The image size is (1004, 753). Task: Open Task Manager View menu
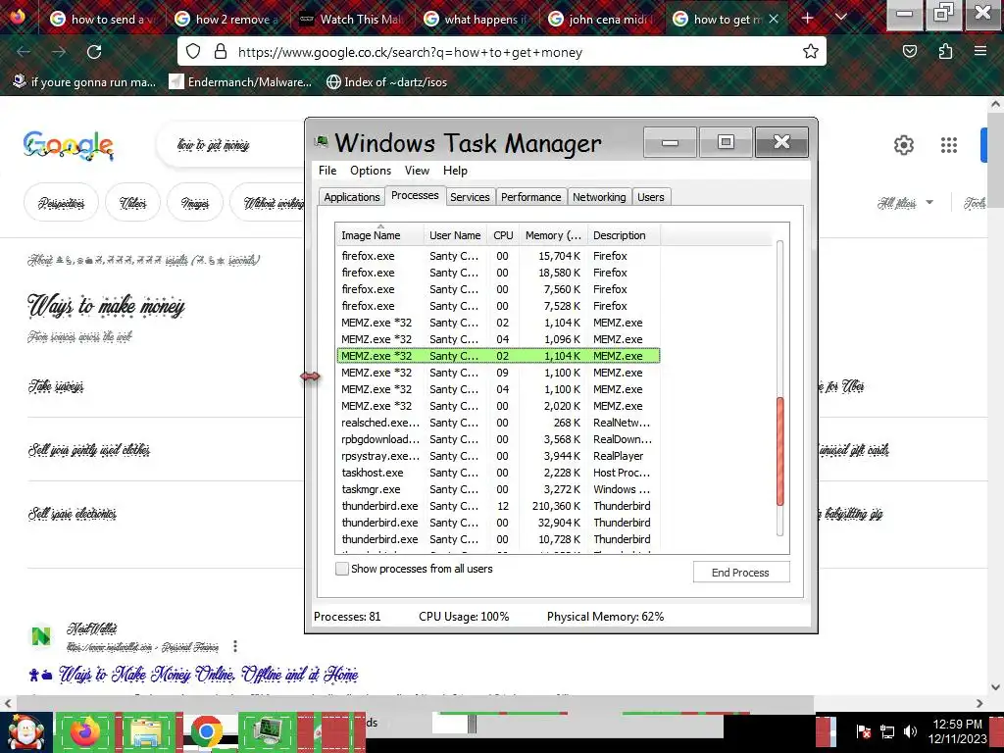click(x=417, y=171)
